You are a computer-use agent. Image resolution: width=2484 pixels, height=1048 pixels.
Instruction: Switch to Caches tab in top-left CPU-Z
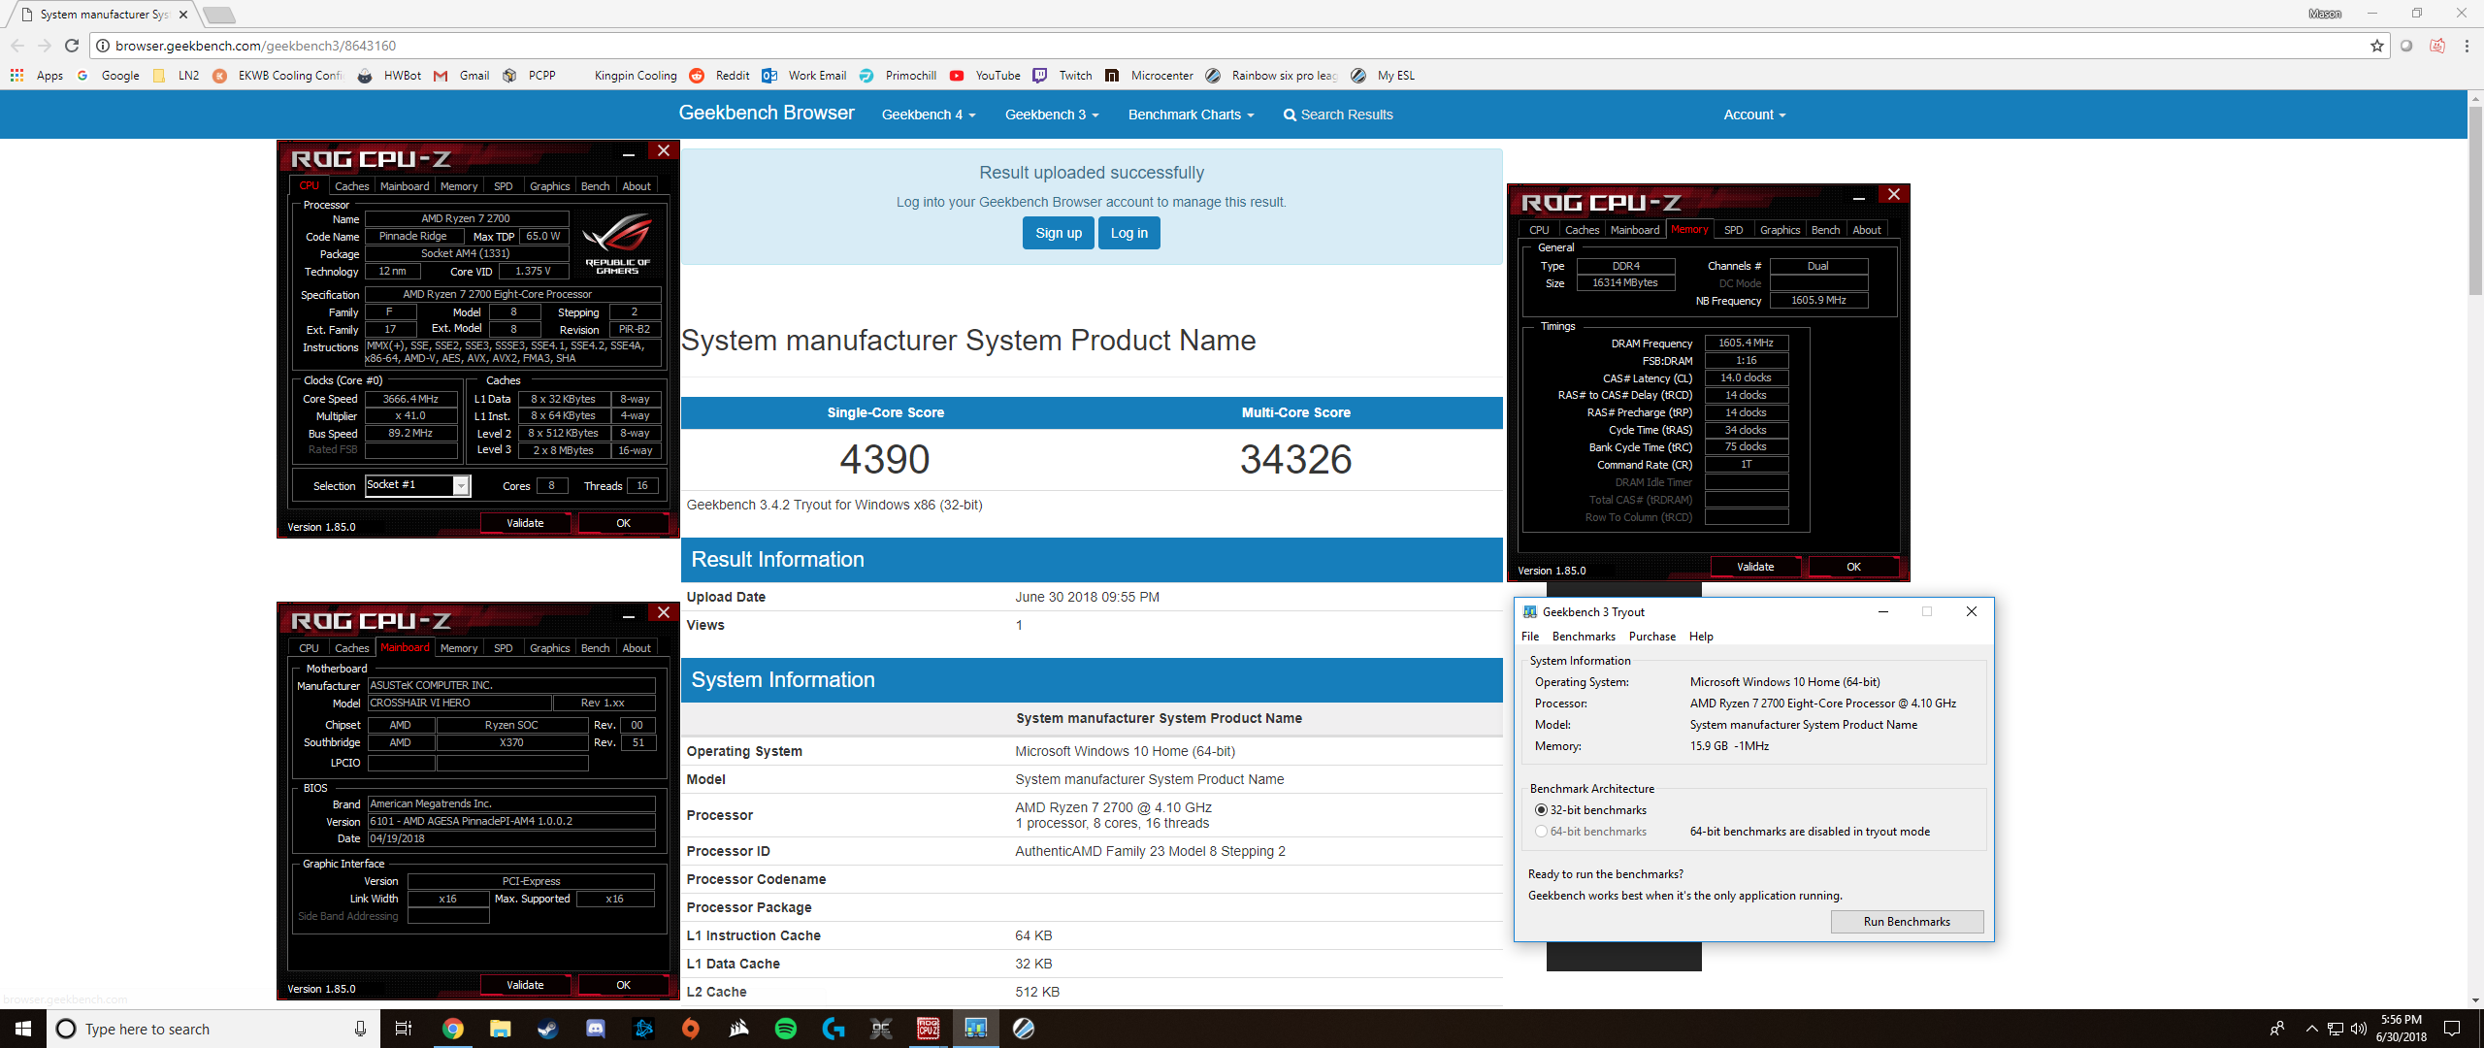pos(351,186)
